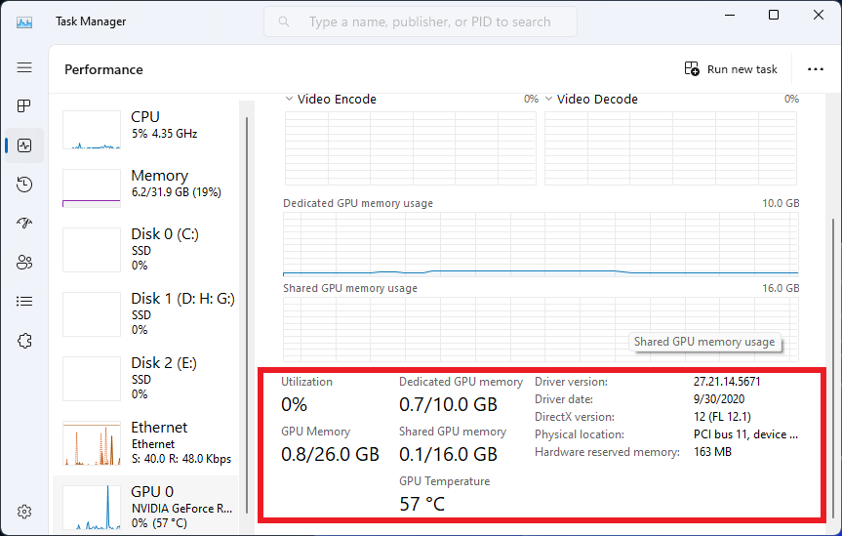Select Disk 0 (C:) entry
This screenshot has width=842, height=536.
(x=145, y=250)
